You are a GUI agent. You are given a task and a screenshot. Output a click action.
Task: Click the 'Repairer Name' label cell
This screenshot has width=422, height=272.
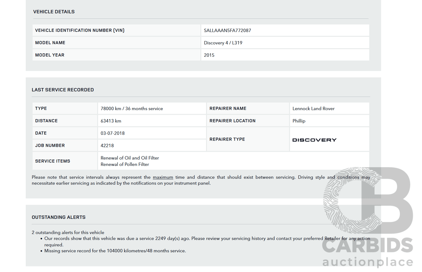pos(248,108)
